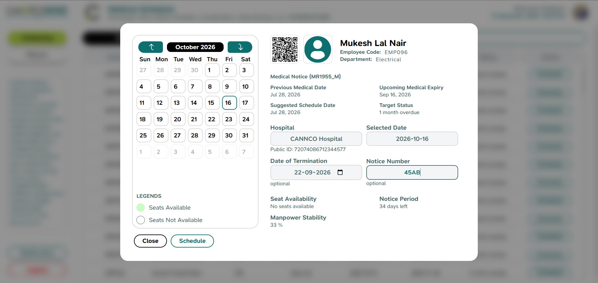Open the employee QR code image
Screen dimensions: 598x283
point(285,49)
